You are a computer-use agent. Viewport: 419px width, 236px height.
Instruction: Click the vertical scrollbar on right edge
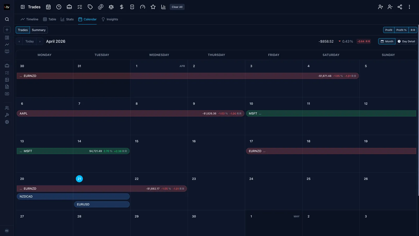(x=418, y=110)
